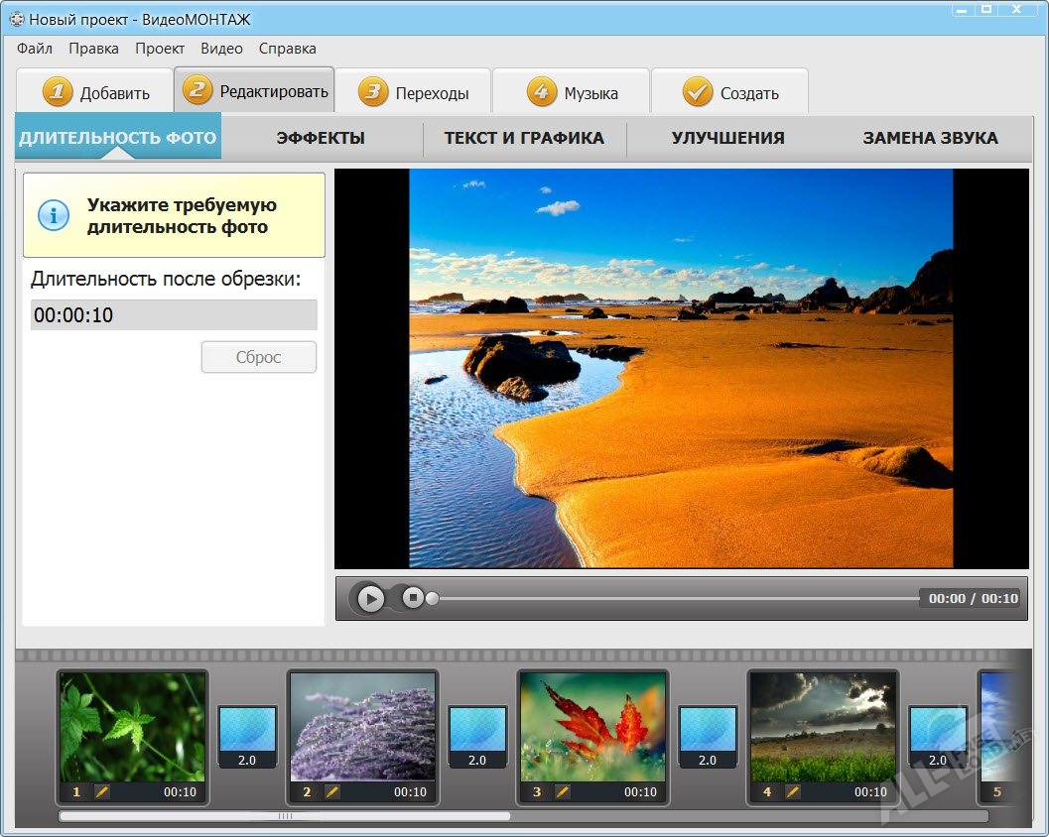
Task: Open the ЭФФЕКТЫ sub-tab
Action: pos(321,138)
